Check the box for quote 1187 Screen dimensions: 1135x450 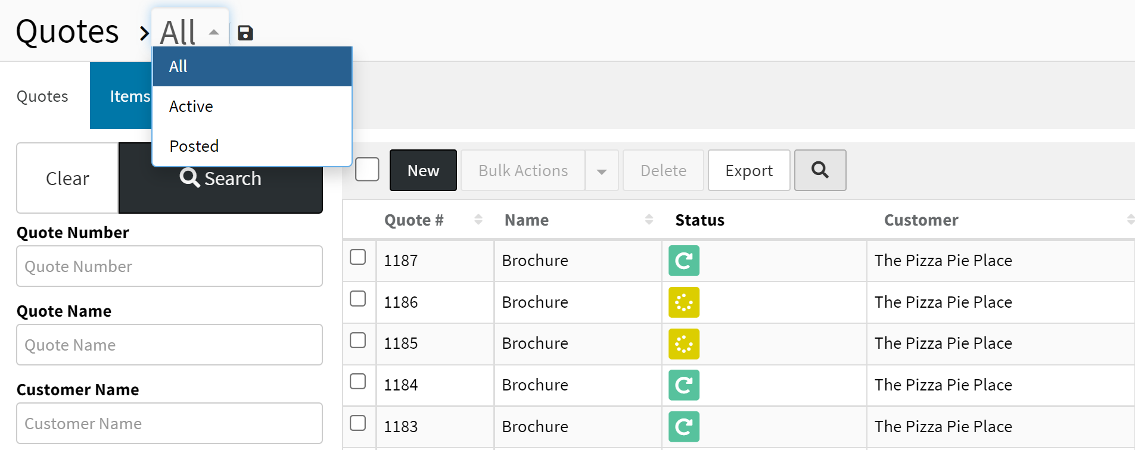(x=357, y=257)
